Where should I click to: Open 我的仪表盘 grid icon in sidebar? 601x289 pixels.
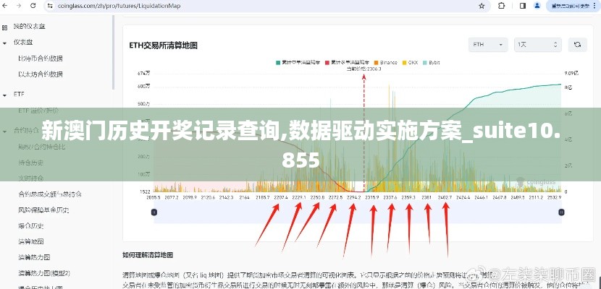pyautogui.click(x=5, y=27)
